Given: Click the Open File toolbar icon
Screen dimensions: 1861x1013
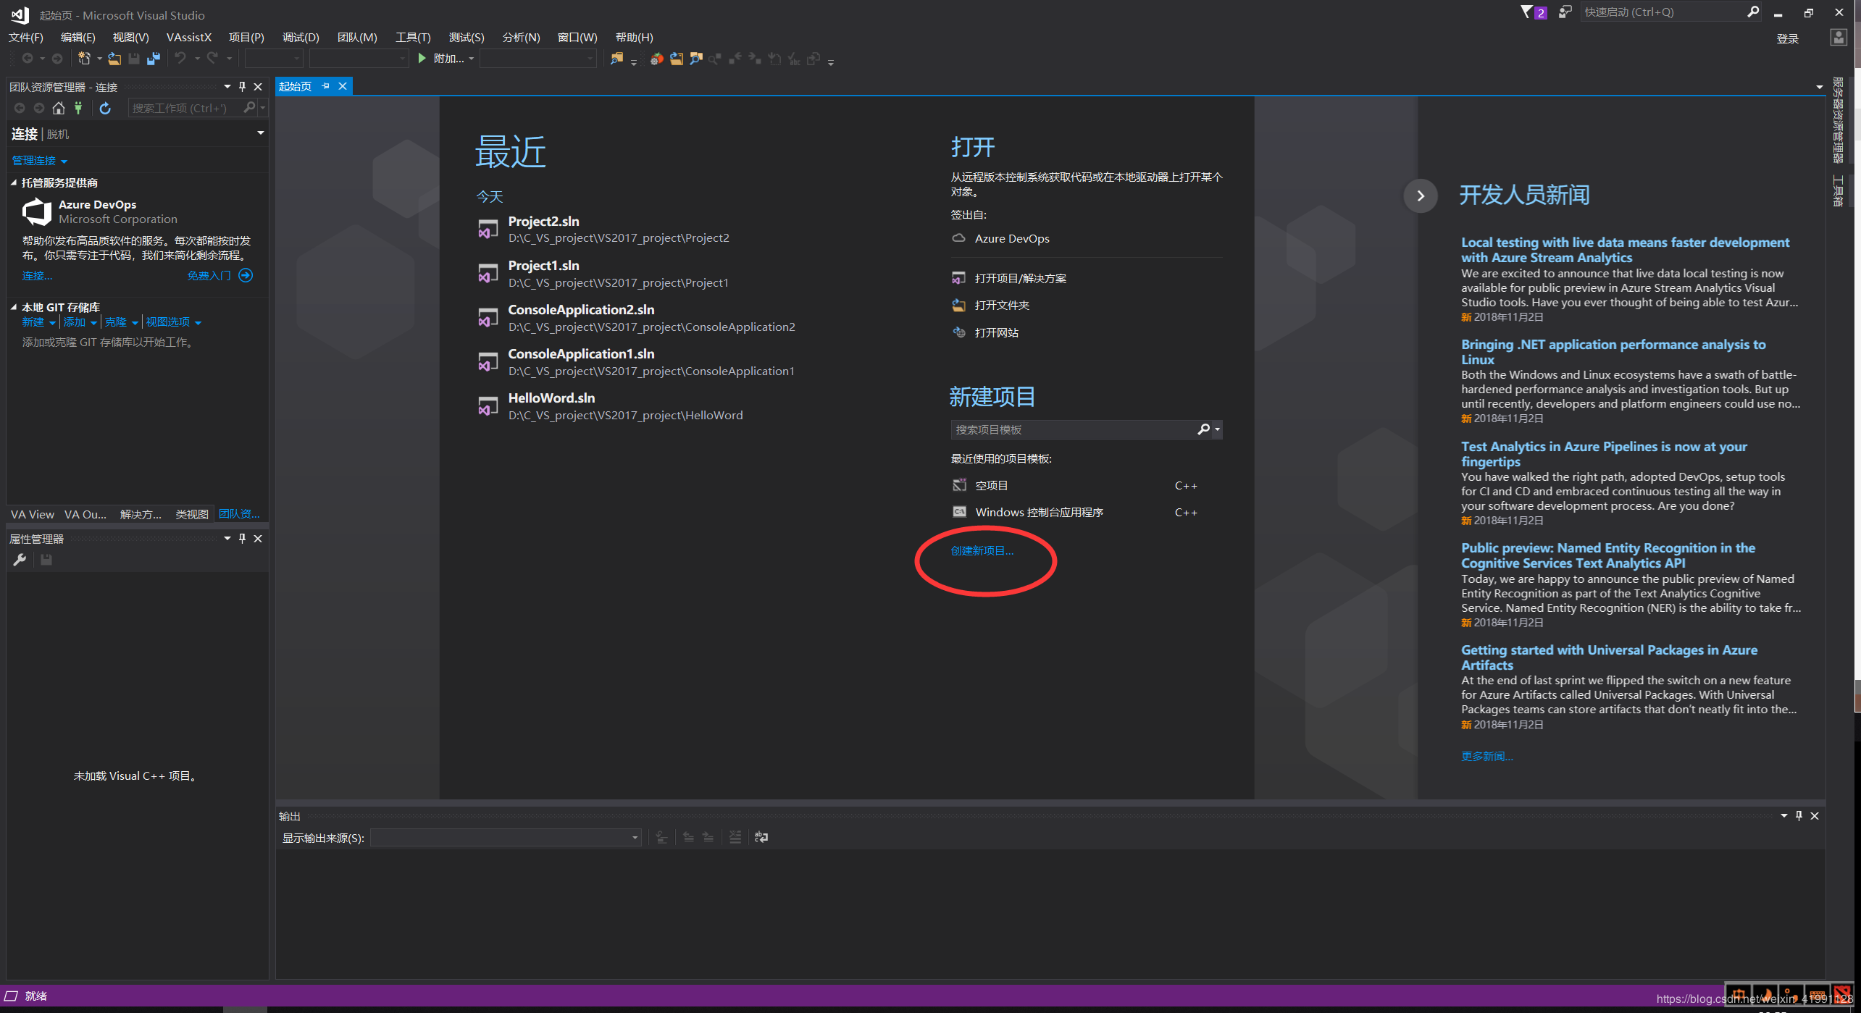Looking at the screenshot, I should point(114,59).
